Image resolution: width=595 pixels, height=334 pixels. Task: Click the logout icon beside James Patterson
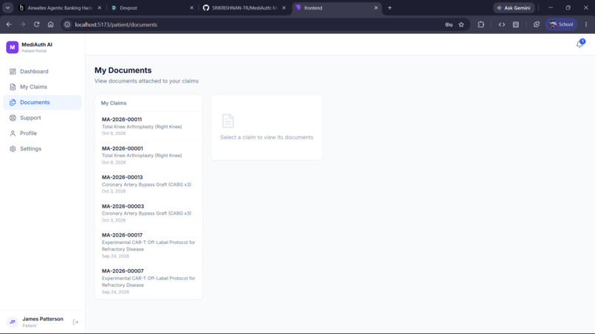coord(75,322)
